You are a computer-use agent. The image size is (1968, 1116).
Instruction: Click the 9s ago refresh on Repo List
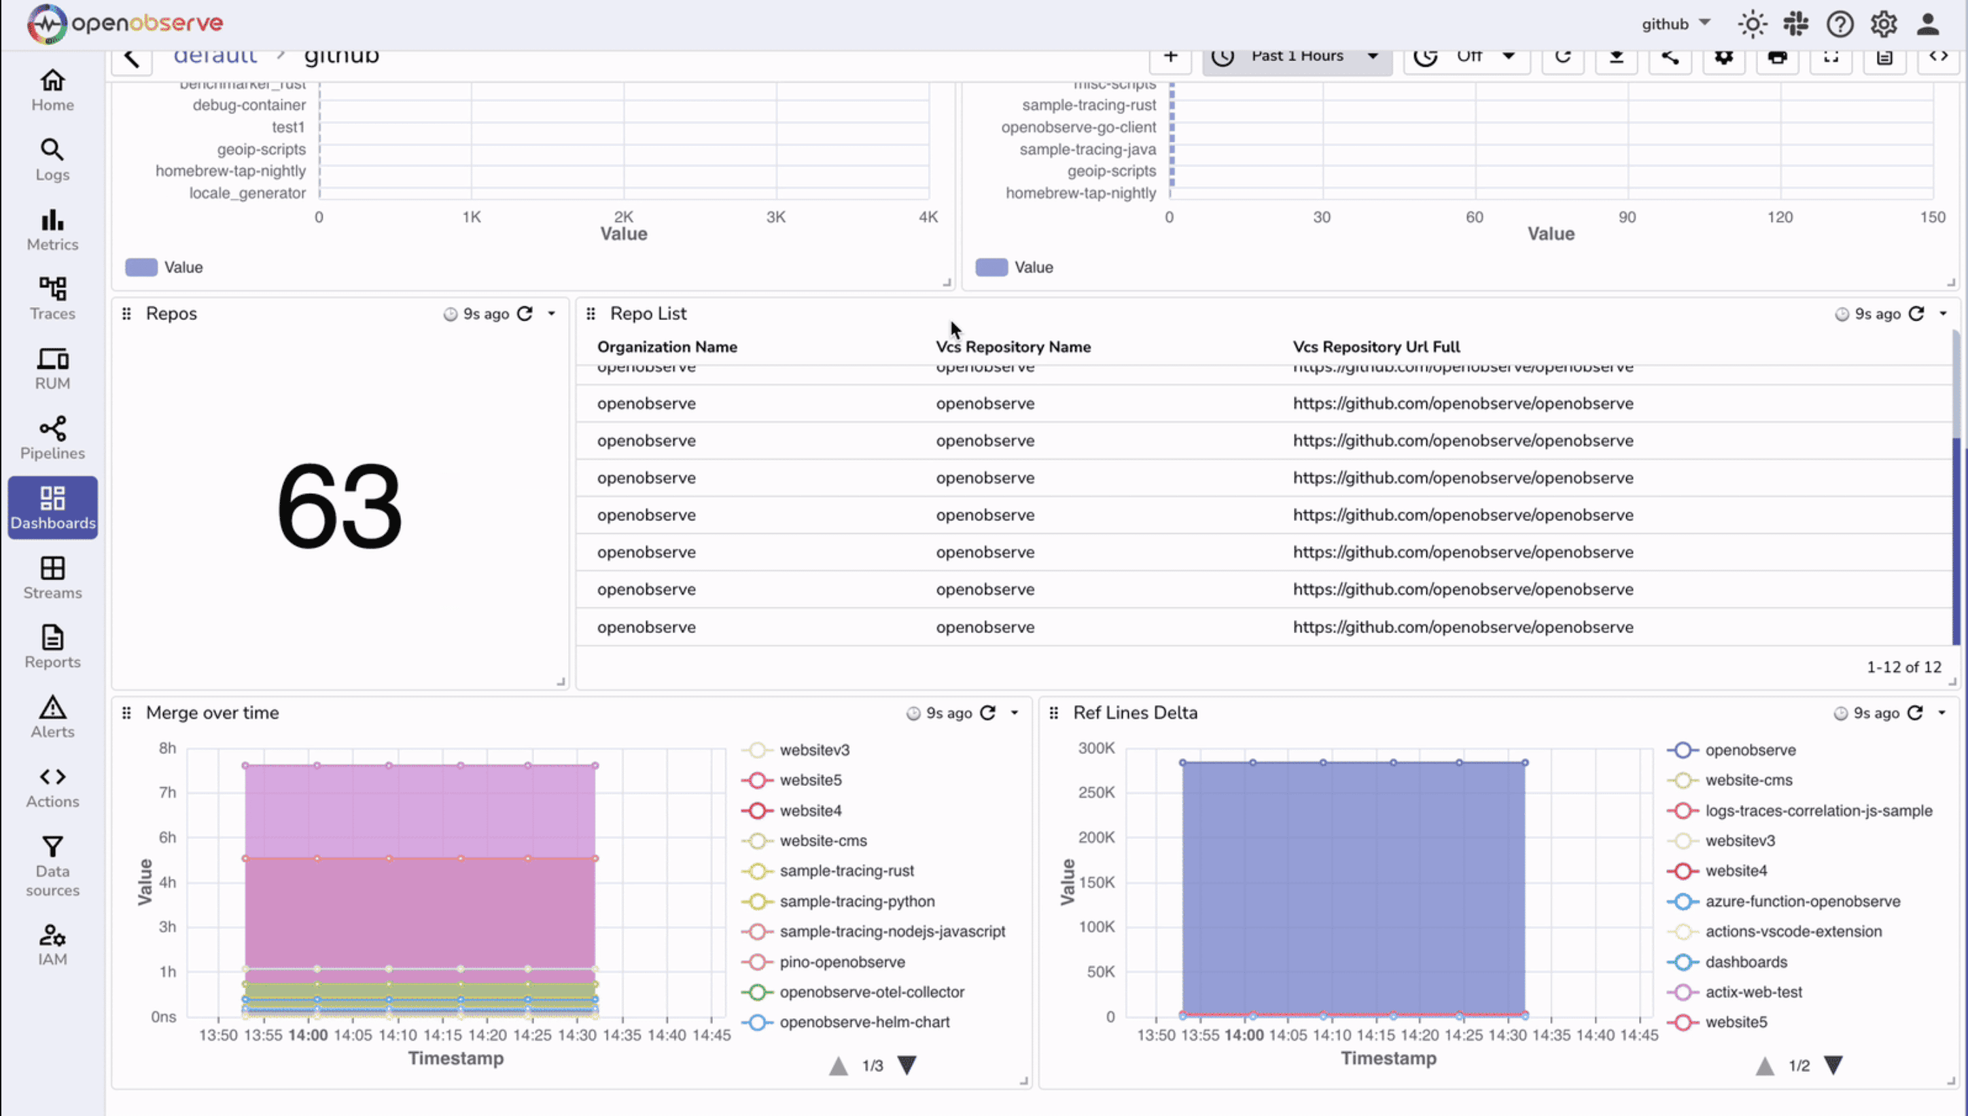click(1916, 314)
